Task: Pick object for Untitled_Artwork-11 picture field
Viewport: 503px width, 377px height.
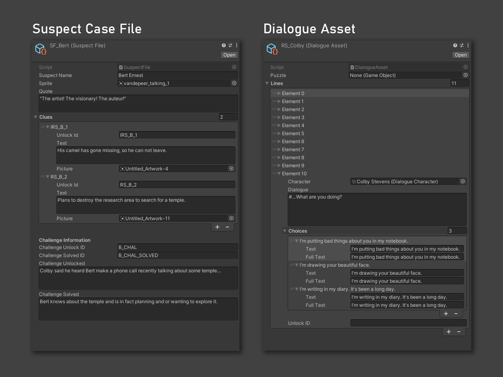Action: (x=231, y=219)
